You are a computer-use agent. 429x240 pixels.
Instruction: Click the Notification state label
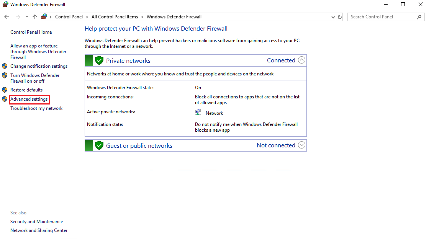pyautogui.click(x=105, y=124)
